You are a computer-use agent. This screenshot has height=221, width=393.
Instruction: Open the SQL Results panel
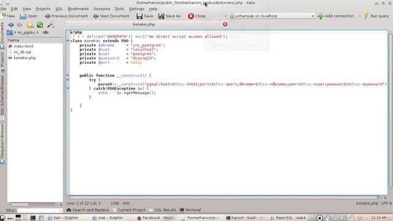[162, 210]
